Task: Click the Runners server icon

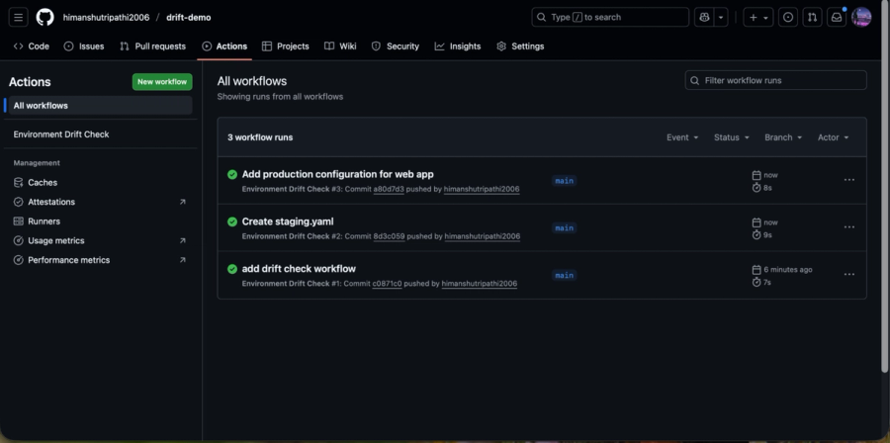Action: (x=18, y=221)
